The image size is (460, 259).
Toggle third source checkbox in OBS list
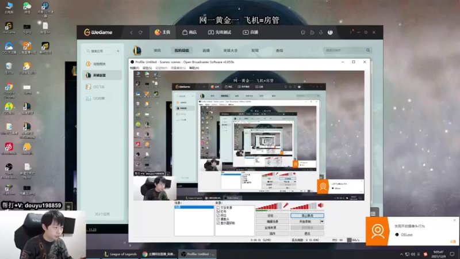(x=218, y=215)
